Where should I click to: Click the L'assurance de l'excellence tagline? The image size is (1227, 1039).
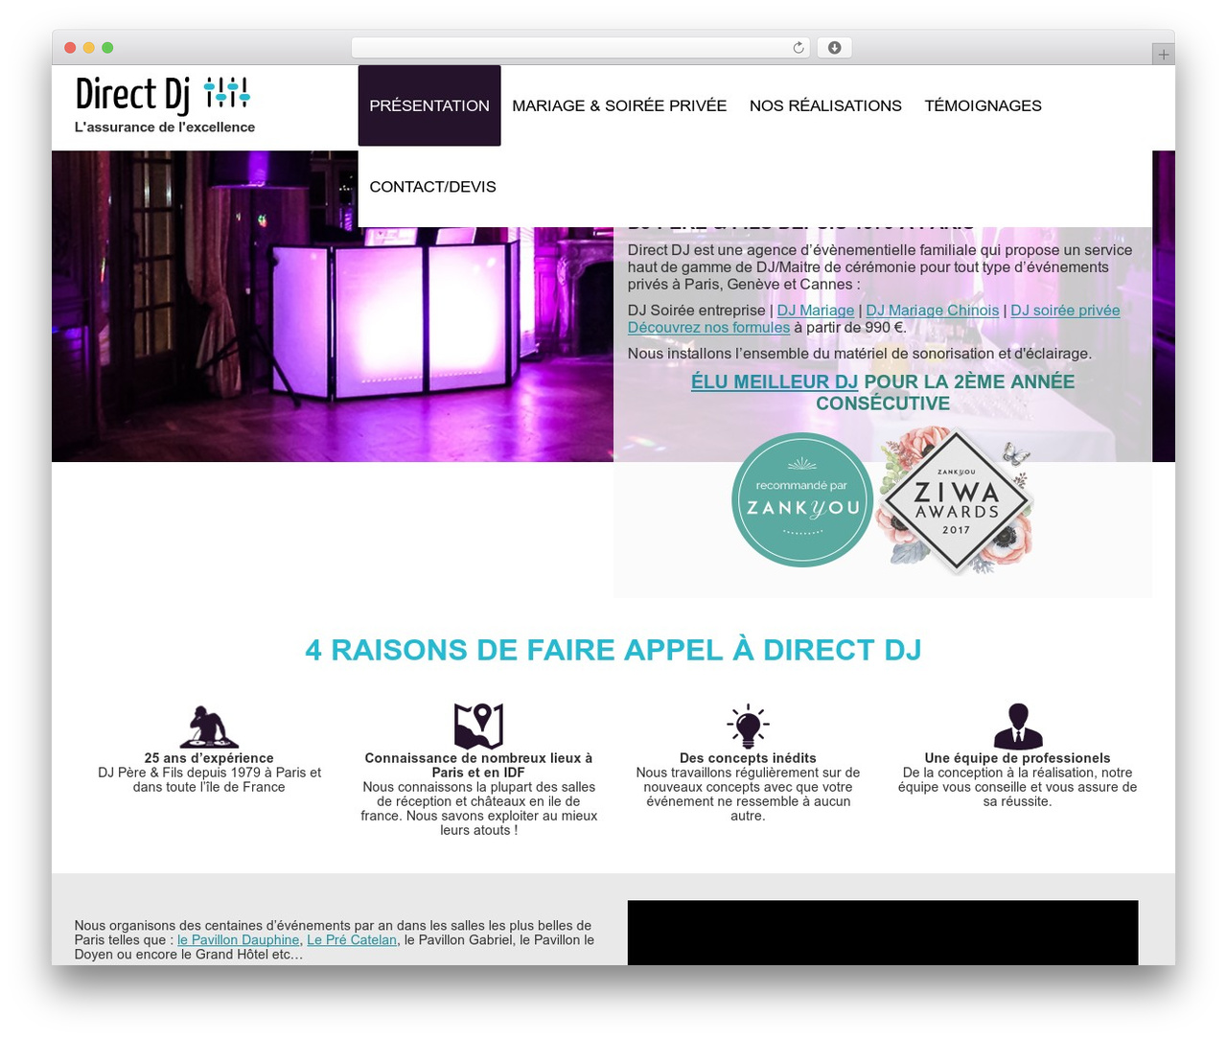[165, 127]
